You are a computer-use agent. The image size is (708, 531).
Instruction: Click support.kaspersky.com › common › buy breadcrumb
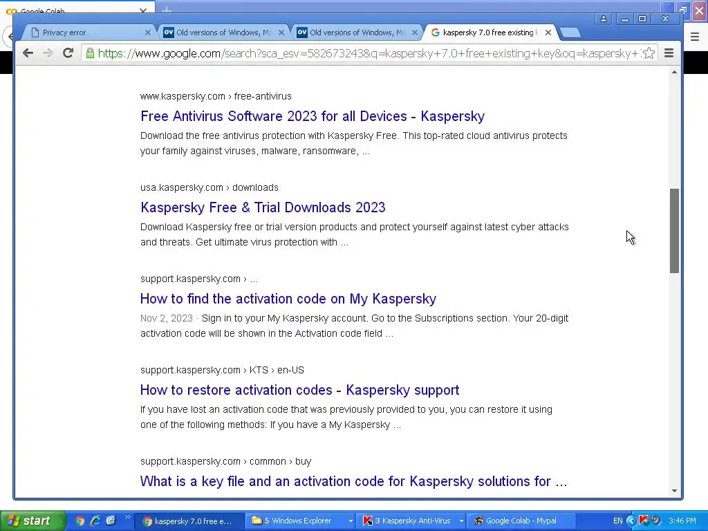tap(226, 461)
